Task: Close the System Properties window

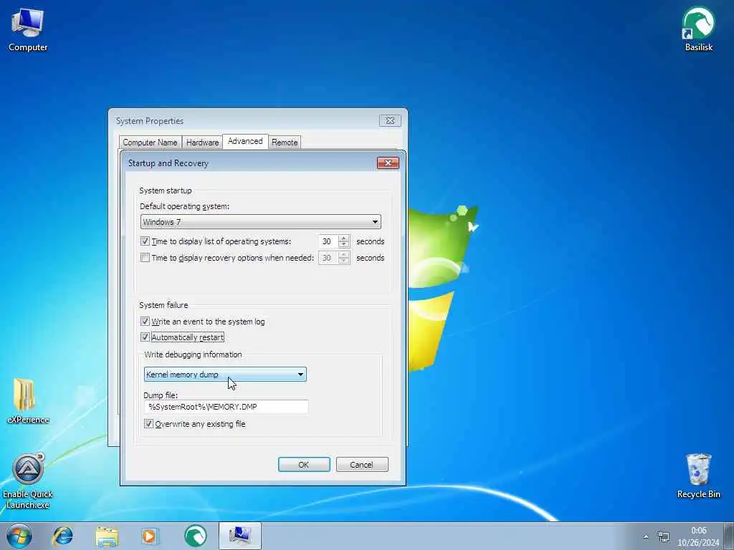Action: [390, 120]
